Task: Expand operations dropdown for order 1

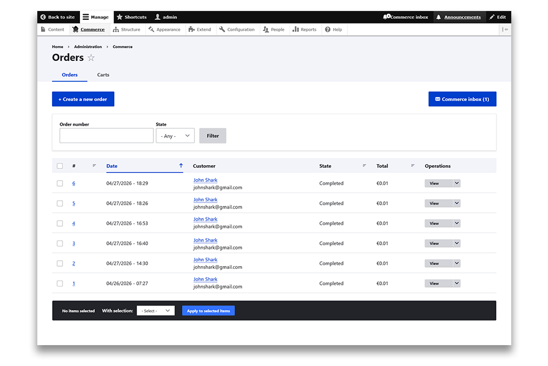Action: 456,284
